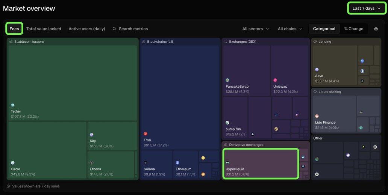Click the Hyperliquid logo icon
The image size is (388, 195).
[x=227, y=163]
